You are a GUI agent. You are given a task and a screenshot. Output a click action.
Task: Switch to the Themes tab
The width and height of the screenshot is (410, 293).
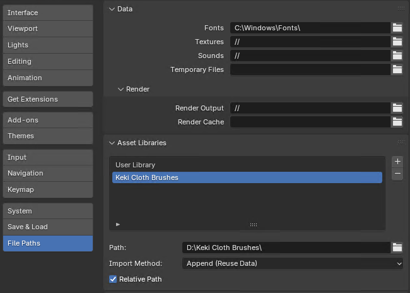point(48,136)
